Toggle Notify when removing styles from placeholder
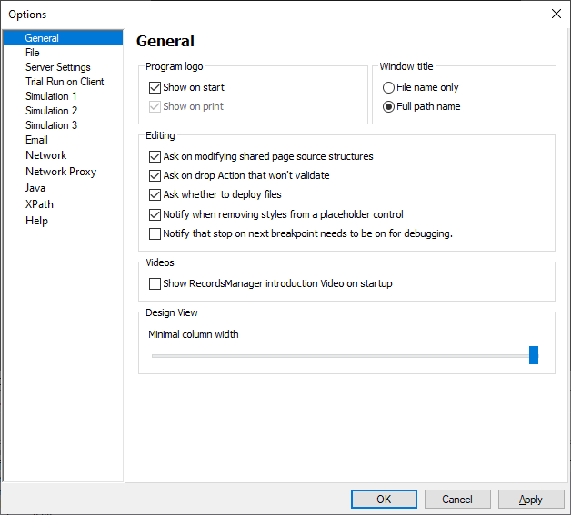This screenshot has height=515, width=571. coord(155,214)
